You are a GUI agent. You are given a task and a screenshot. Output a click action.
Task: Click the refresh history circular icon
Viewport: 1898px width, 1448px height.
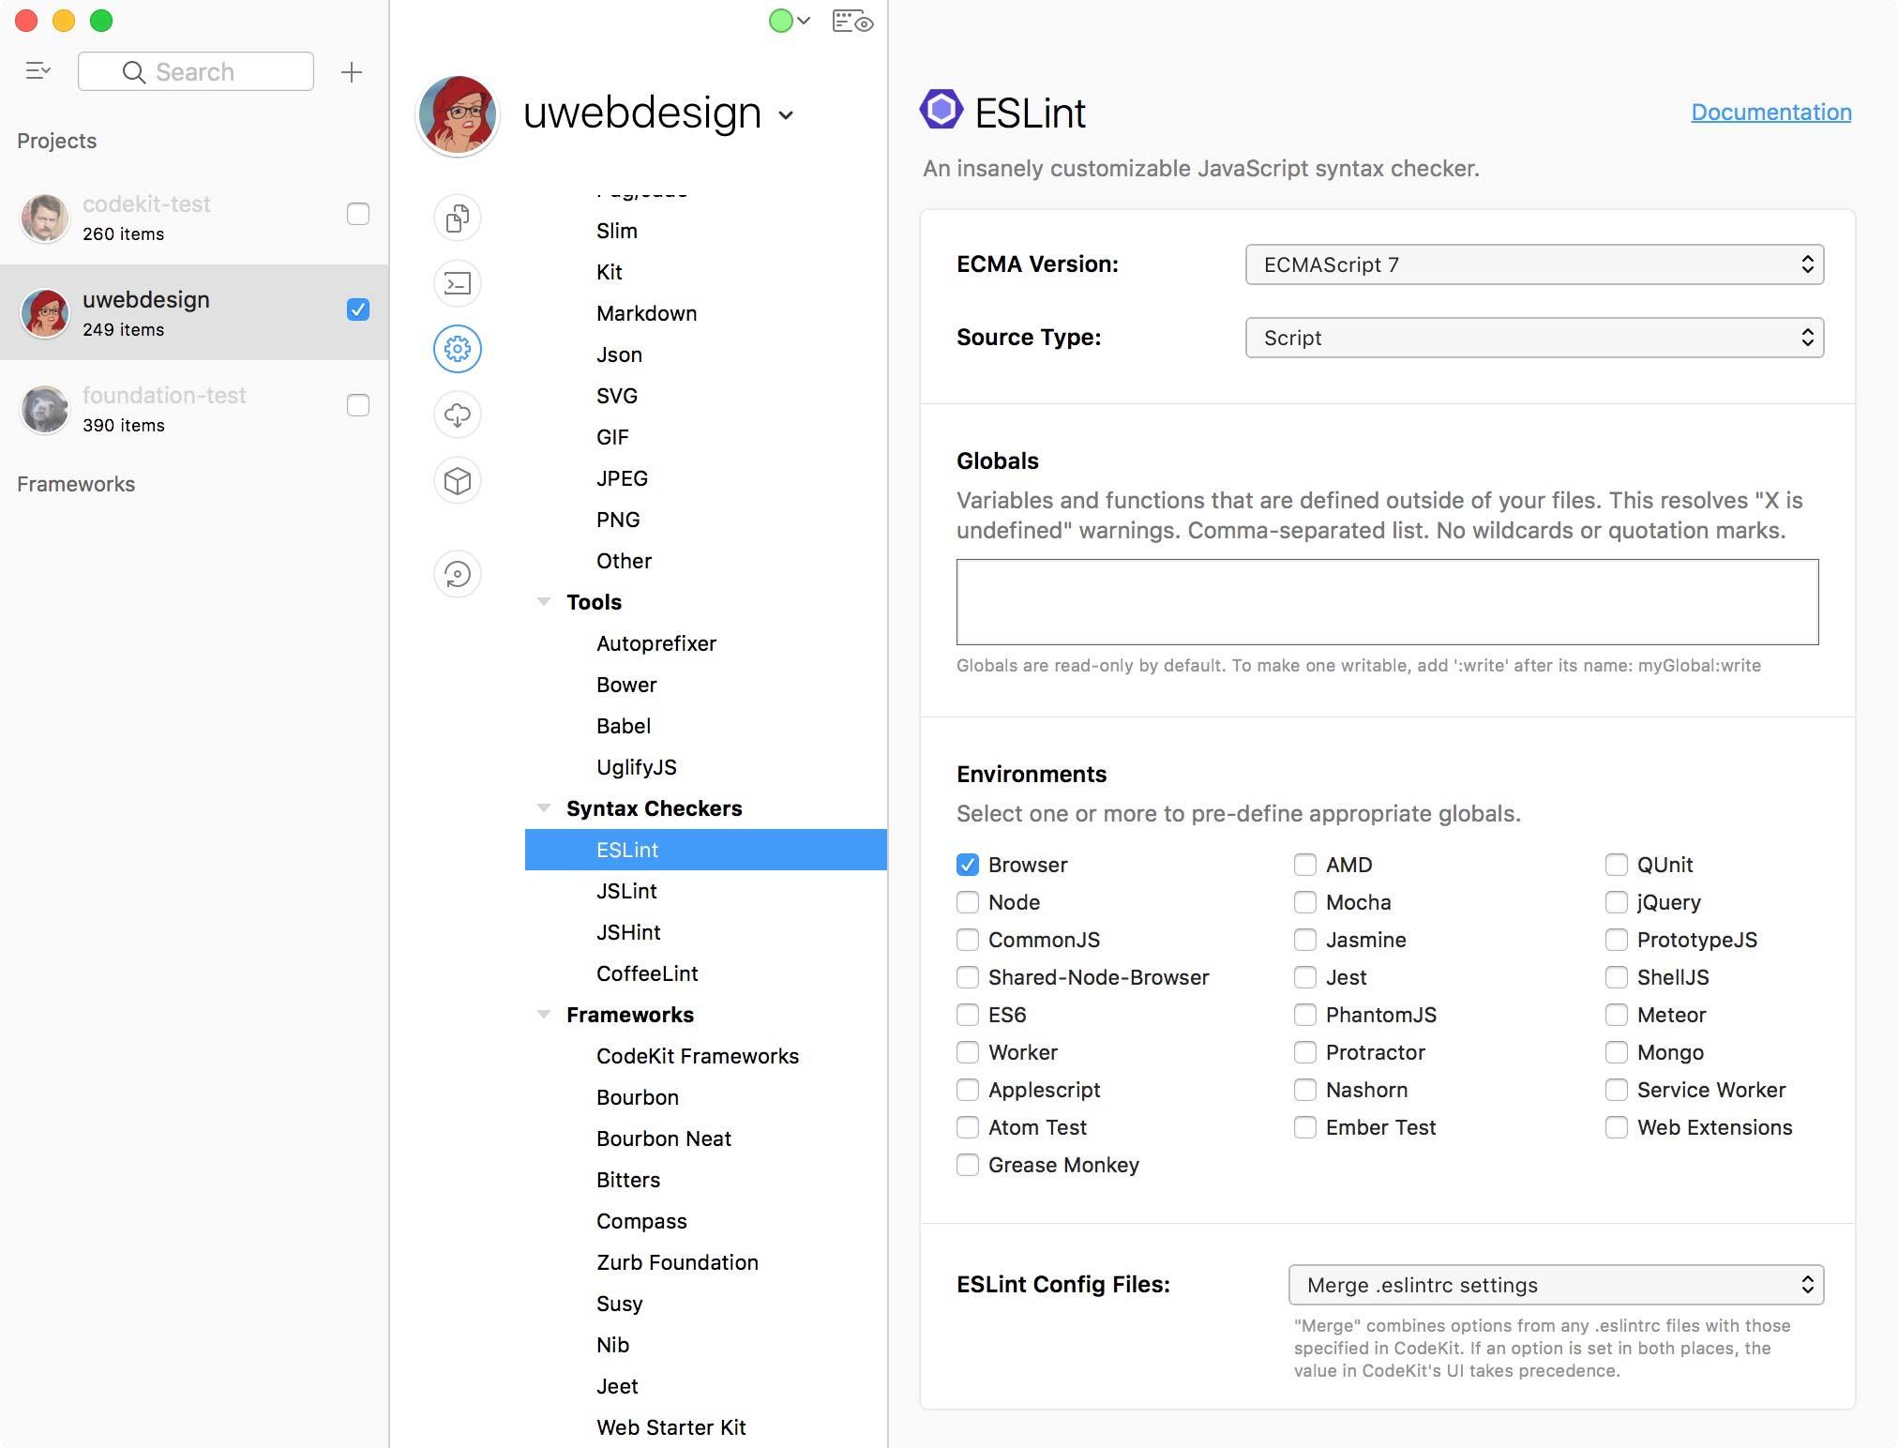(458, 574)
